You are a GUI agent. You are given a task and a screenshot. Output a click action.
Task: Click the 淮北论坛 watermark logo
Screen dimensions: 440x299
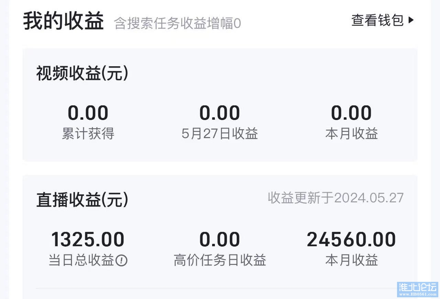point(417,289)
